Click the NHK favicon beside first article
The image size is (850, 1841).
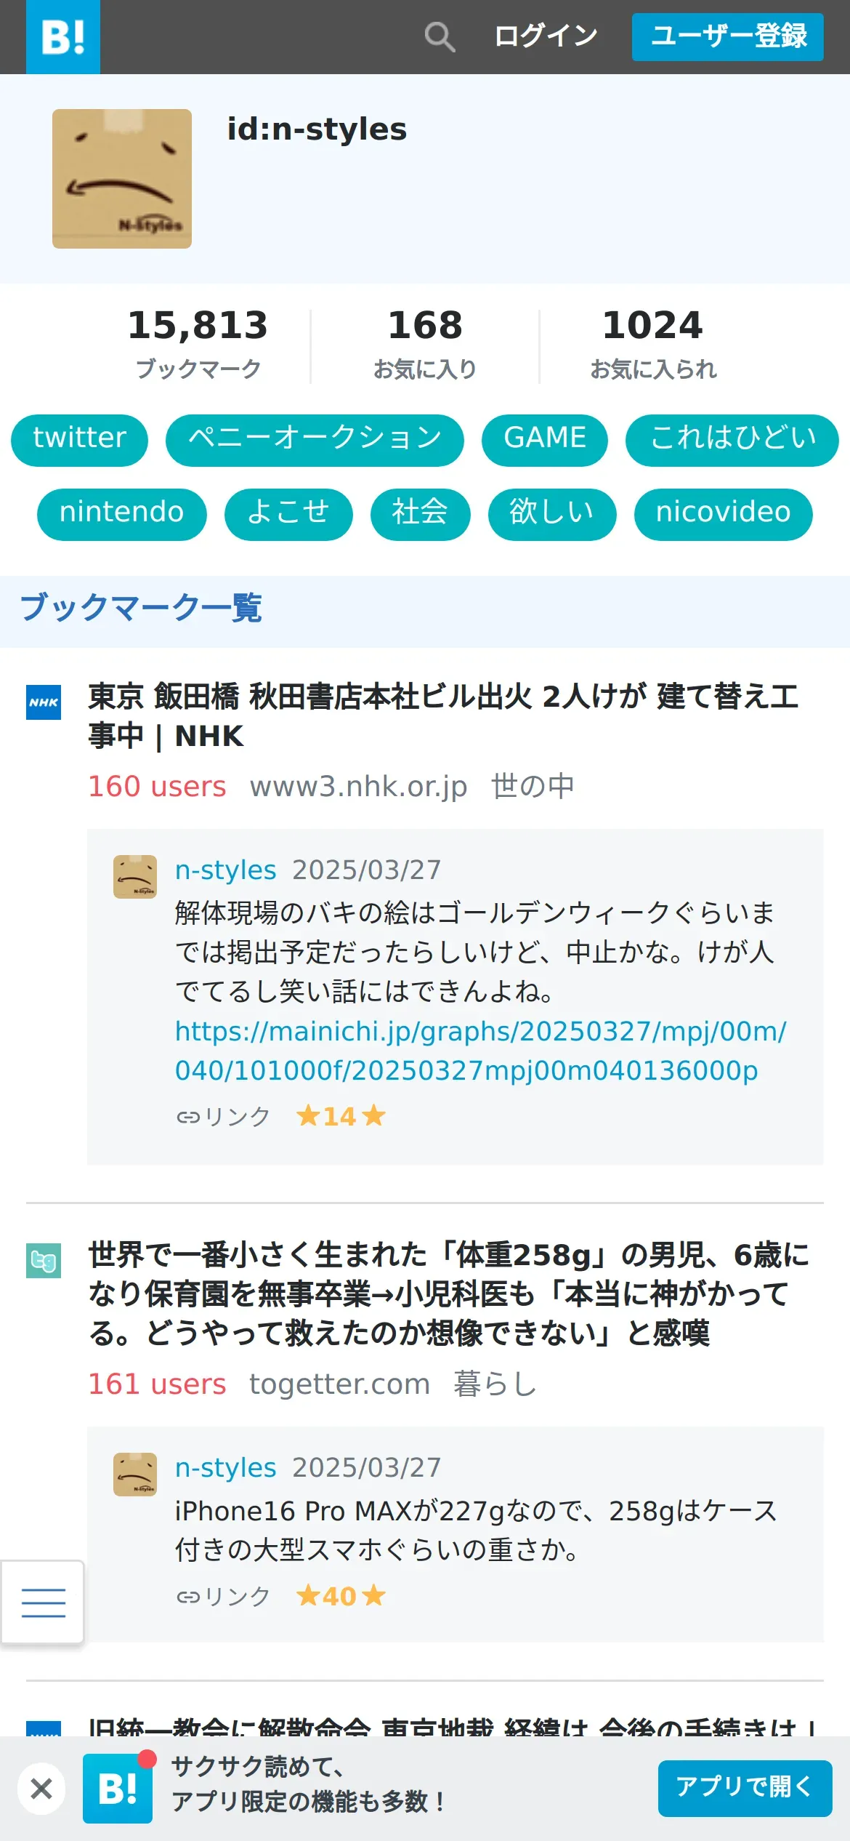(x=44, y=702)
